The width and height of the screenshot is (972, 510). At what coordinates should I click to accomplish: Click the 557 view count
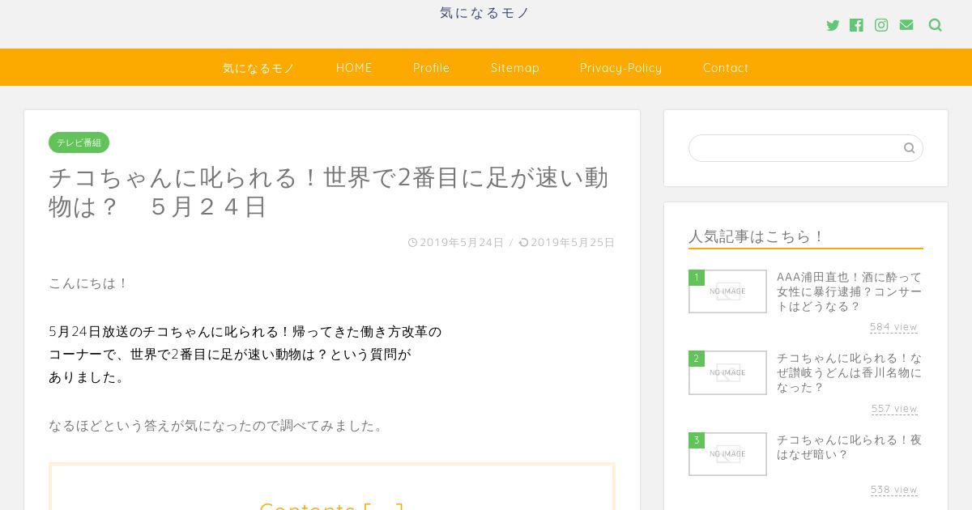[x=894, y=409]
